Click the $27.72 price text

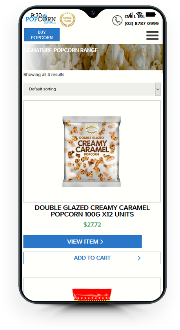(x=92, y=225)
